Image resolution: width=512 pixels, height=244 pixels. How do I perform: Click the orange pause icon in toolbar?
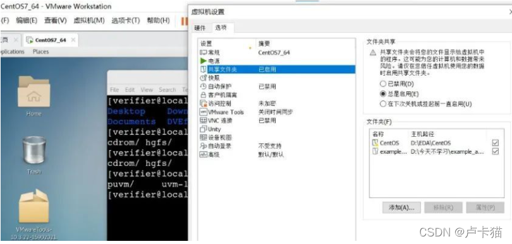(185, 21)
